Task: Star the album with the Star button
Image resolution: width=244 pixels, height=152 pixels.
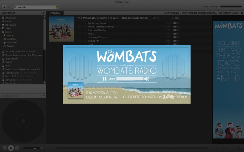Action: (175, 18)
